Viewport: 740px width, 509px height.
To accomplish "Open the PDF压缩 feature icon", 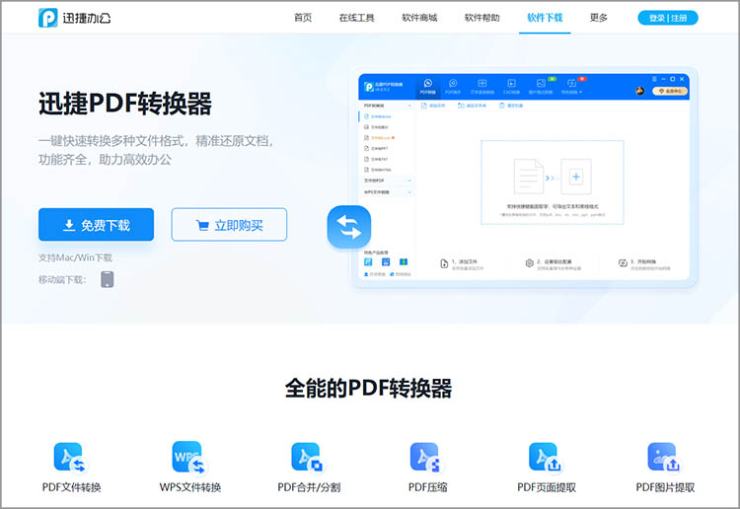I will coord(427,458).
